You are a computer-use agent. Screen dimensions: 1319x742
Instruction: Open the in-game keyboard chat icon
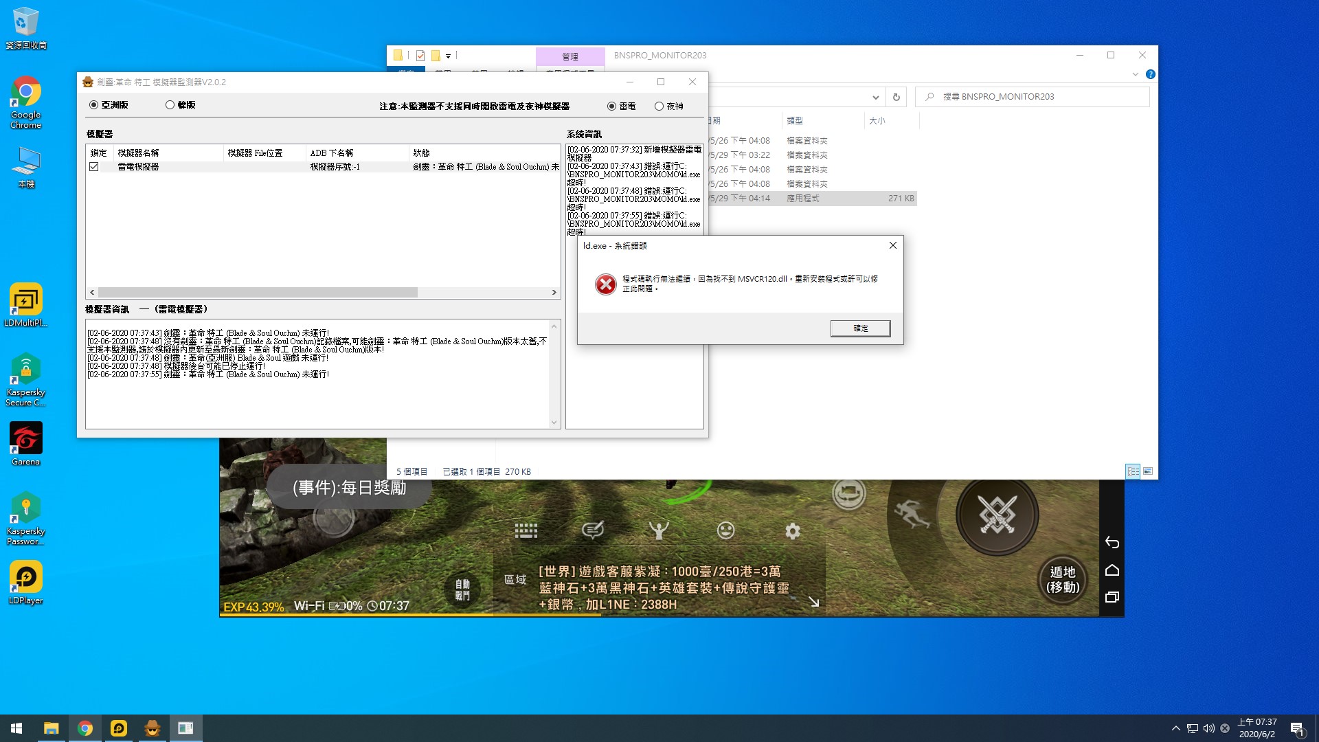[x=526, y=530]
